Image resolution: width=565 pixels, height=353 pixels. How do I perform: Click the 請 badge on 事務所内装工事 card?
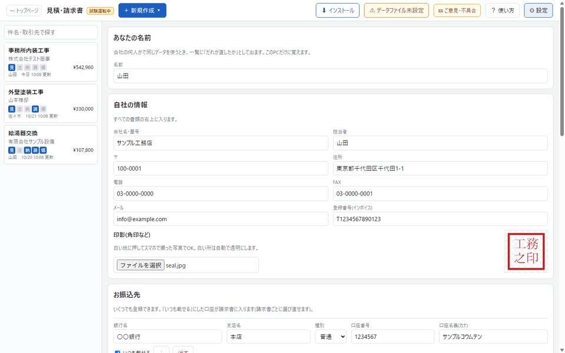coord(35,67)
